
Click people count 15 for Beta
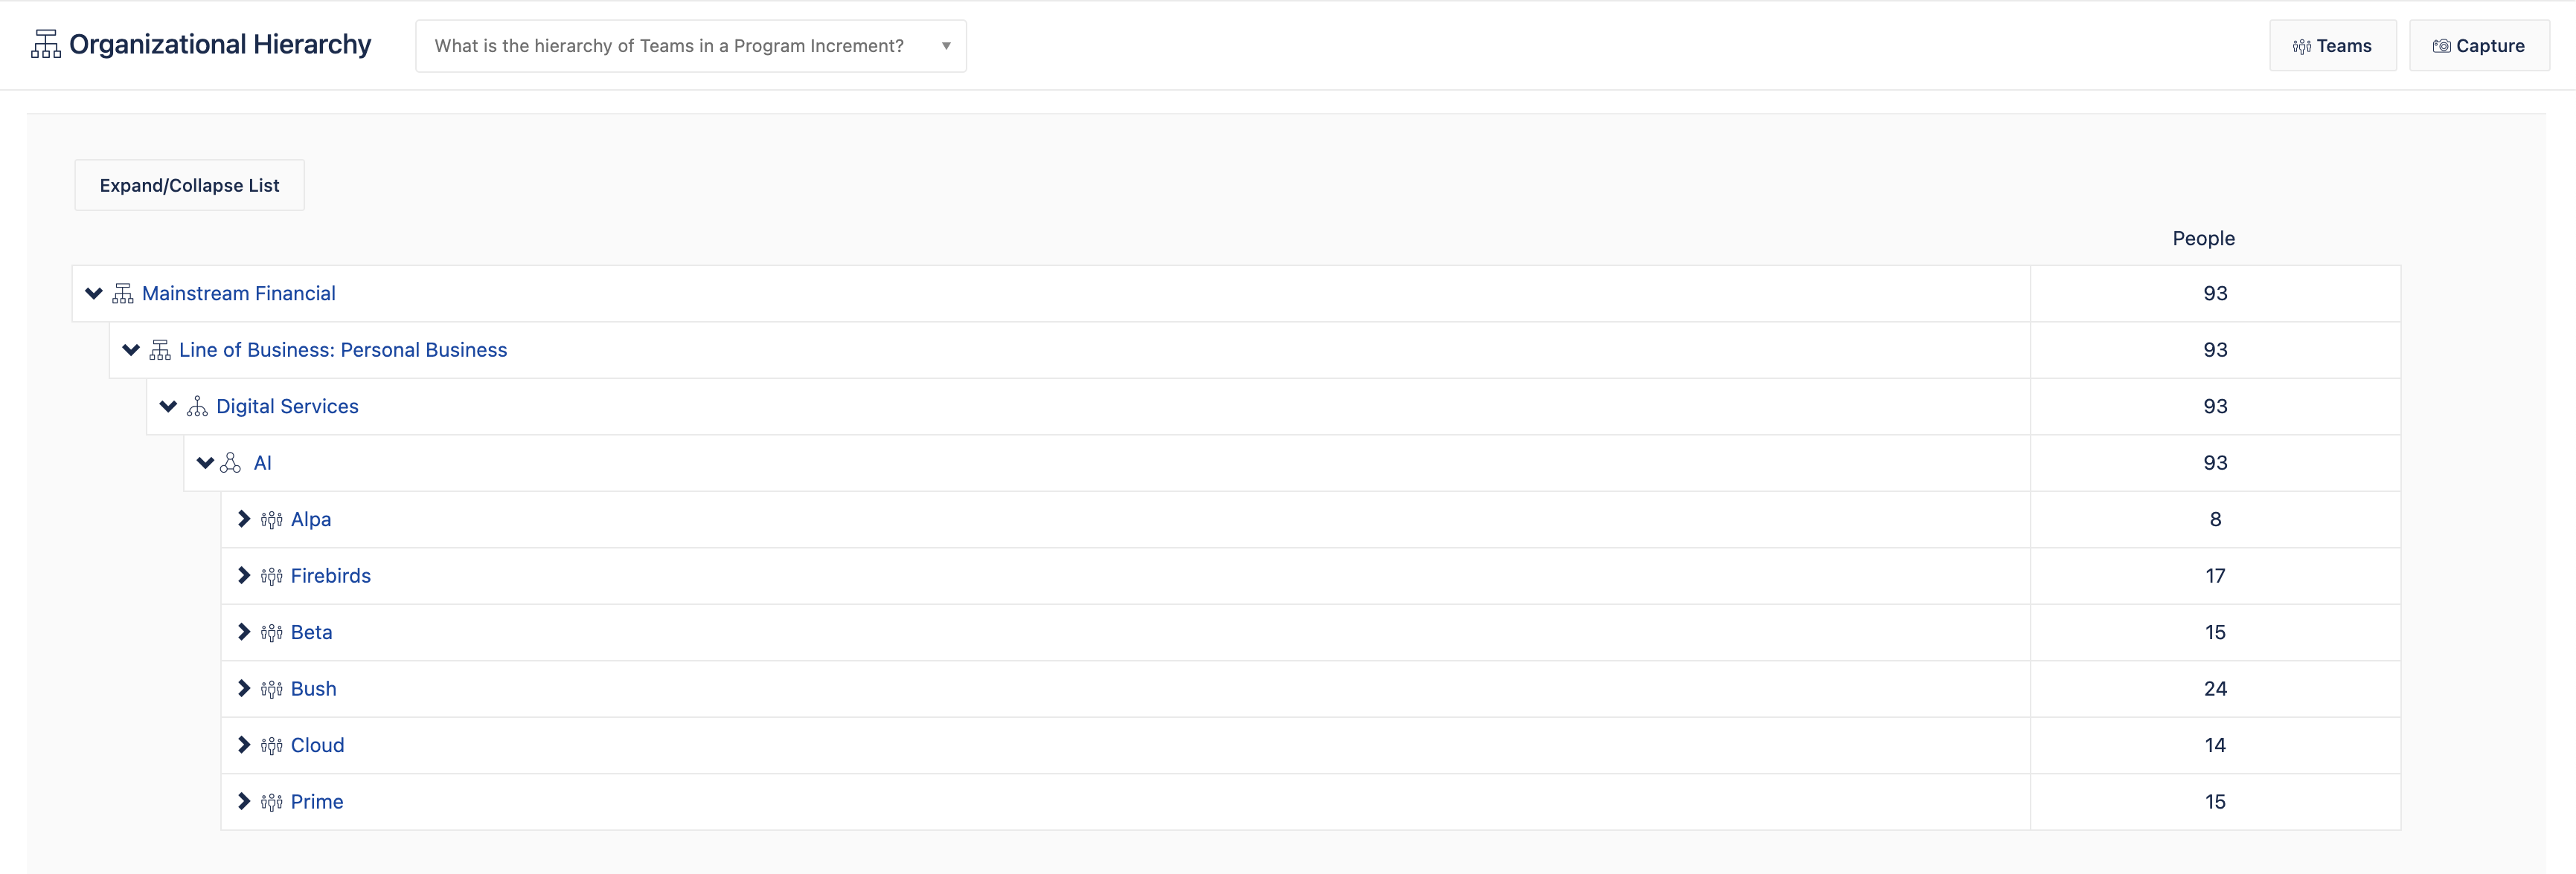(x=2215, y=632)
